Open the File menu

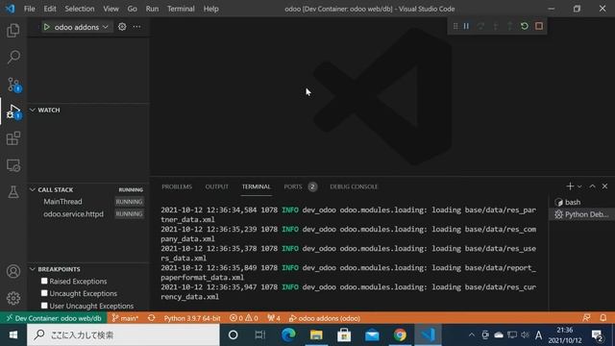(30, 9)
